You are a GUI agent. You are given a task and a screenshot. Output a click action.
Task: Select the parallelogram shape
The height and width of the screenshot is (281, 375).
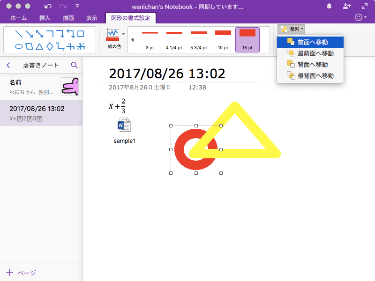coord(29,46)
